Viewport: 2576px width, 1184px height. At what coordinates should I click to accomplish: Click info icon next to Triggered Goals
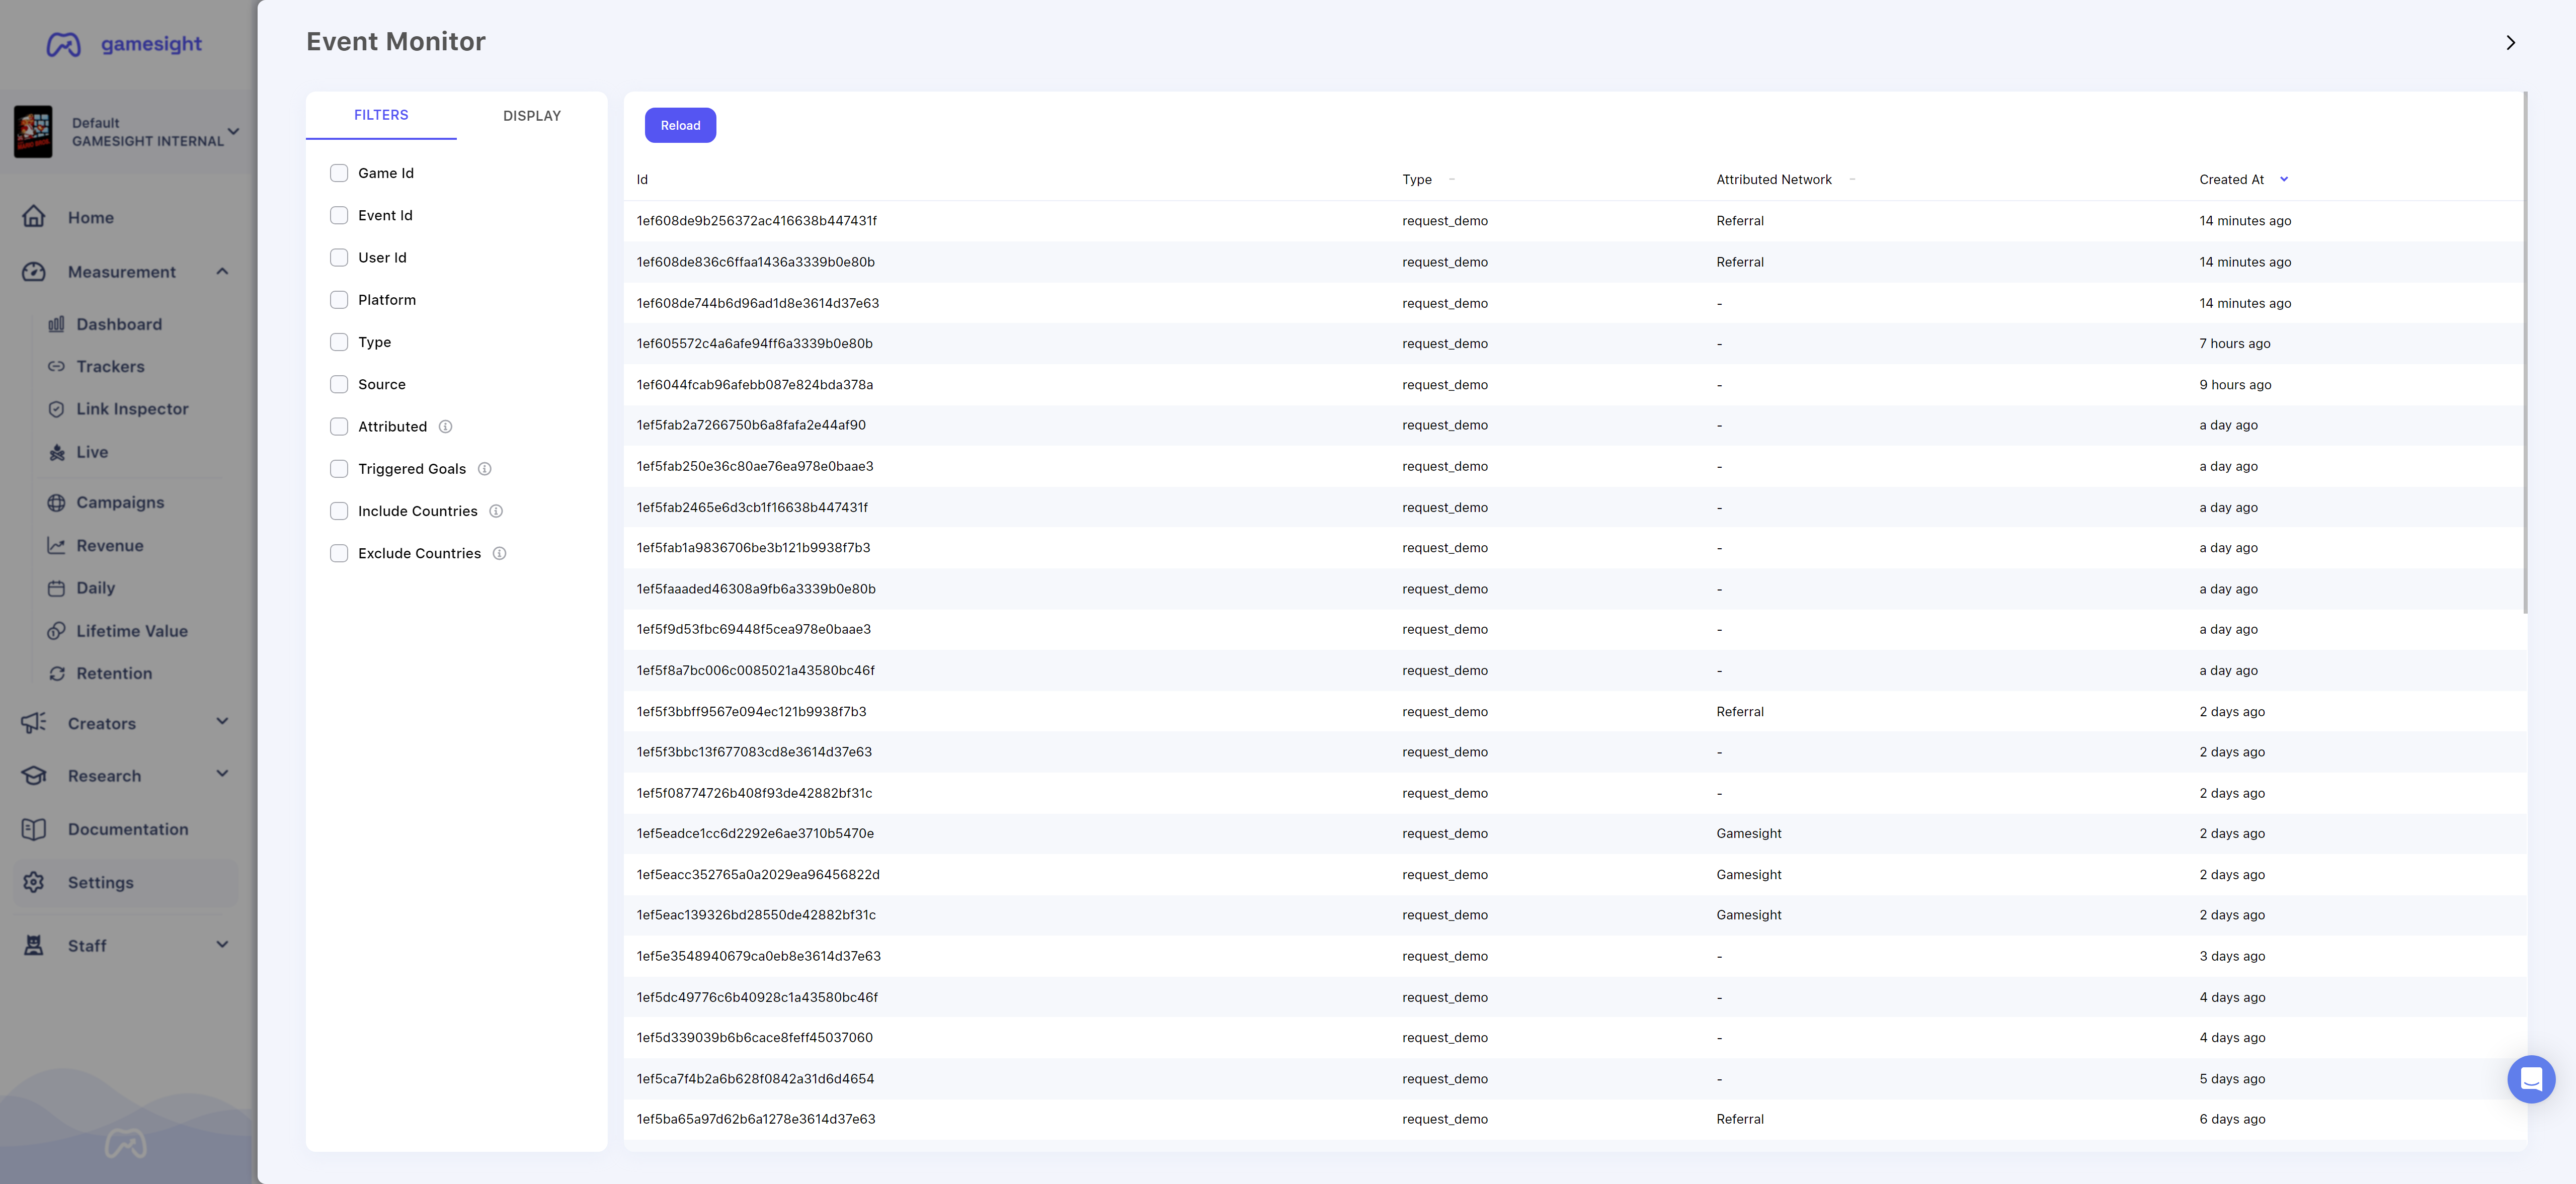pyautogui.click(x=485, y=469)
